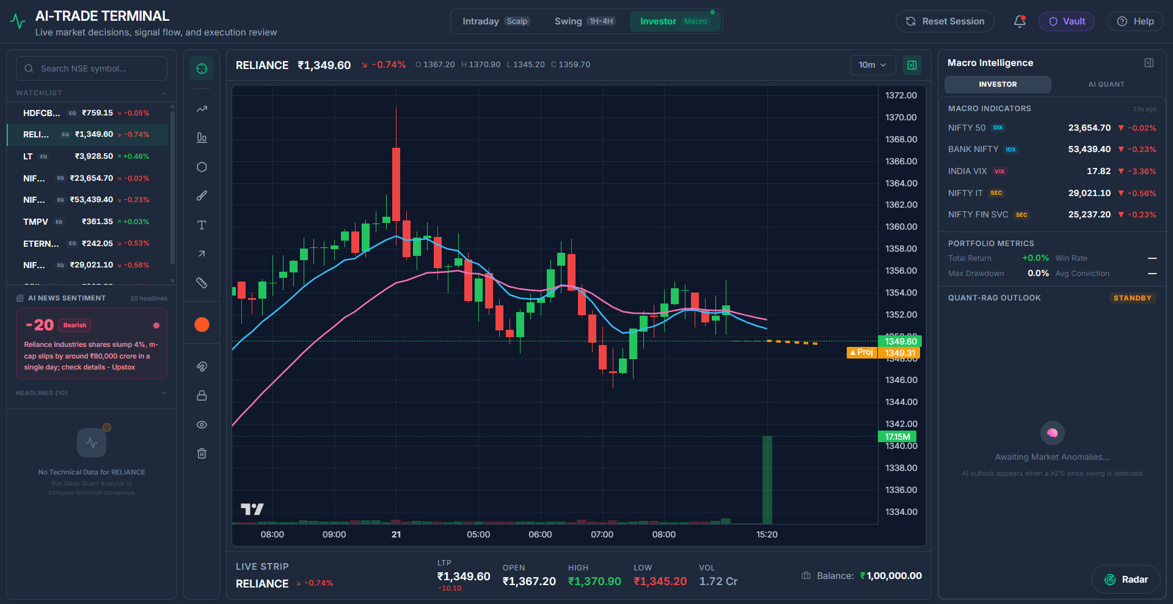Screen dimensions: 1173x604
Task: Click the technical data pulse icon
Action: 92,442
